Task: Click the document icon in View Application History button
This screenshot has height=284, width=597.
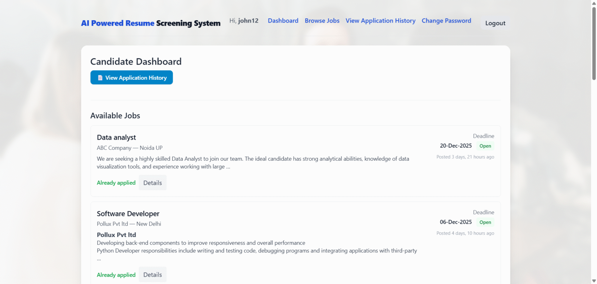Action: (x=100, y=77)
